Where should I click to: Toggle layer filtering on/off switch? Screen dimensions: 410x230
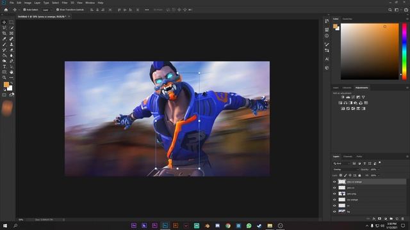click(380, 163)
